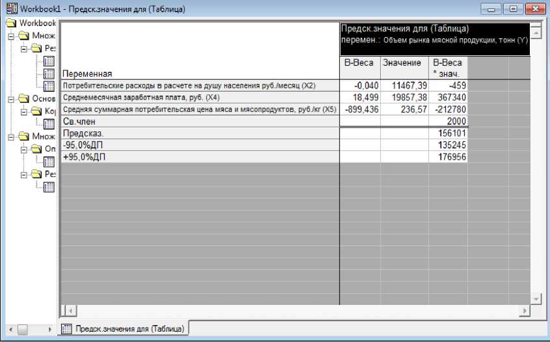Screen dimensions: 550x342
Task: Click the predicted value cell 156101
Action: [x=448, y=133]
